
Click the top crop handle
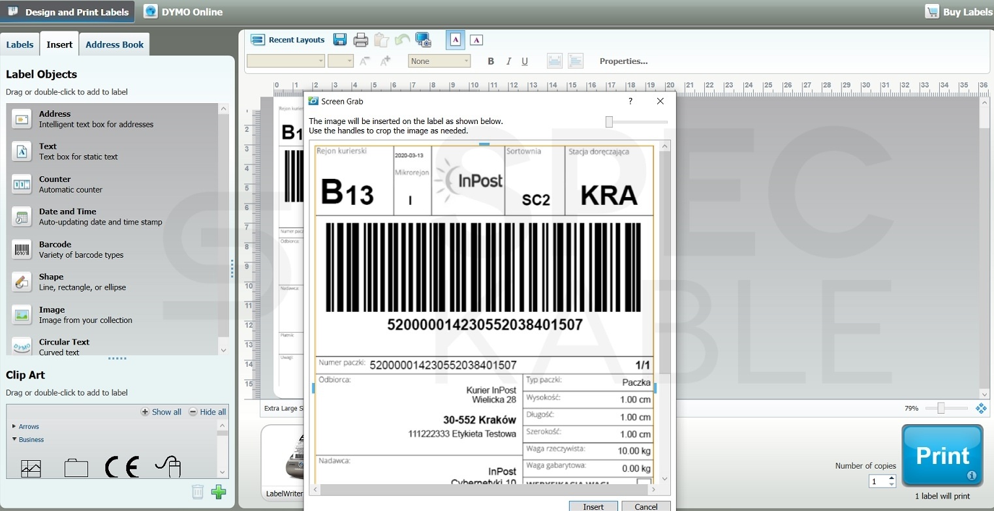click(484, 144)
